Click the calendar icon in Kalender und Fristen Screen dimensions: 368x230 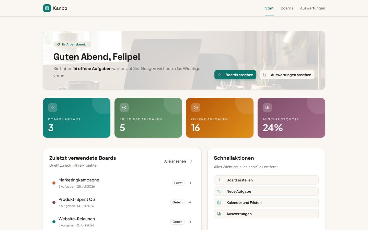(x=219, y=202)
